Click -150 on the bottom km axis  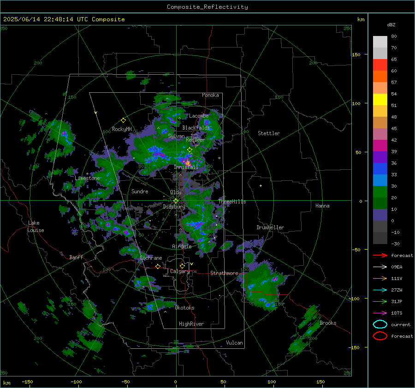tap(27, 382)
